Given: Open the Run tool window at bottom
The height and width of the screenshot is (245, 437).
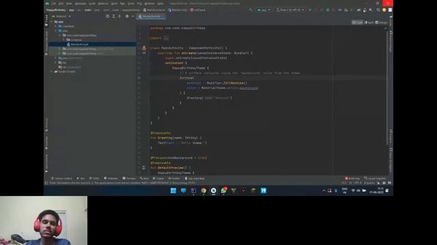Looking at the screenshot, I should [x=81, y=178].
